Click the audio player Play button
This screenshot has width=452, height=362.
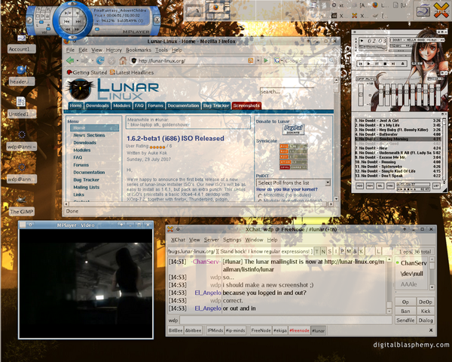368,63
